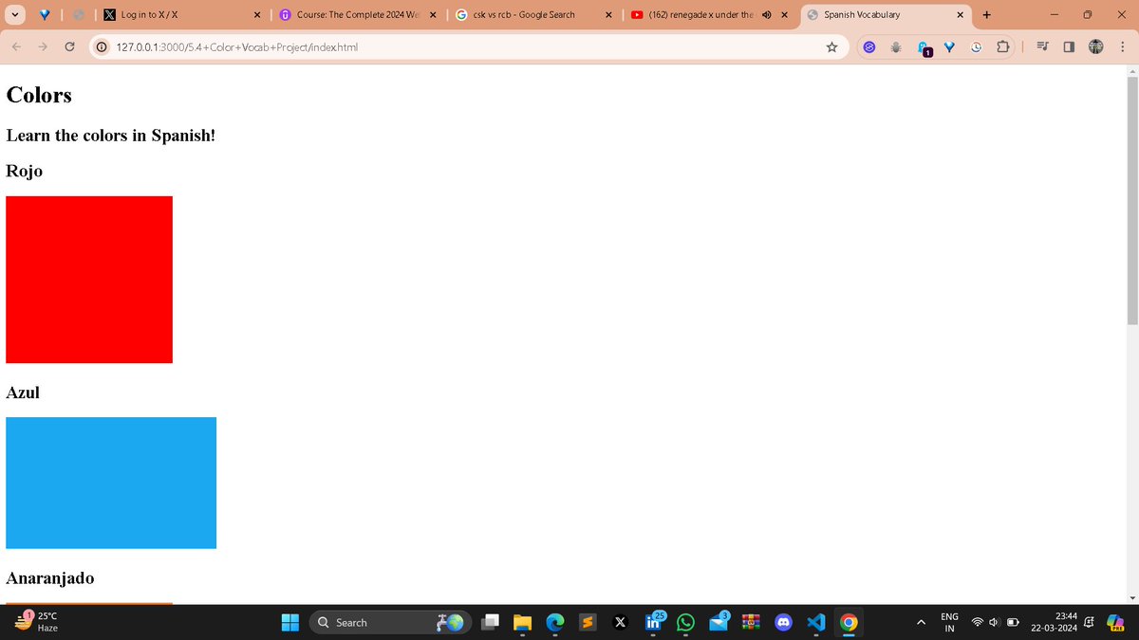Open the Extensions puzzle-piece menu
1139x640 pixels.
1003,46
